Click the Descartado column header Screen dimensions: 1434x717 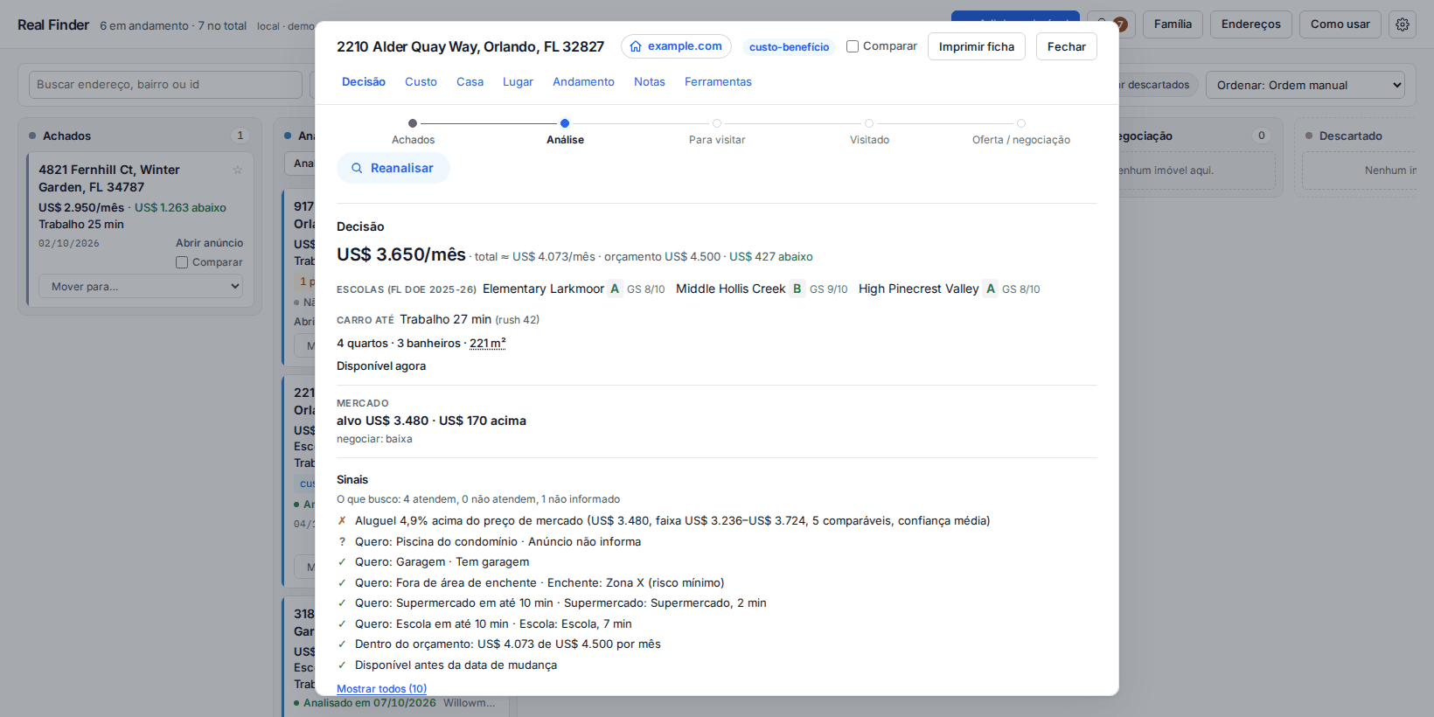point(1351,136)
